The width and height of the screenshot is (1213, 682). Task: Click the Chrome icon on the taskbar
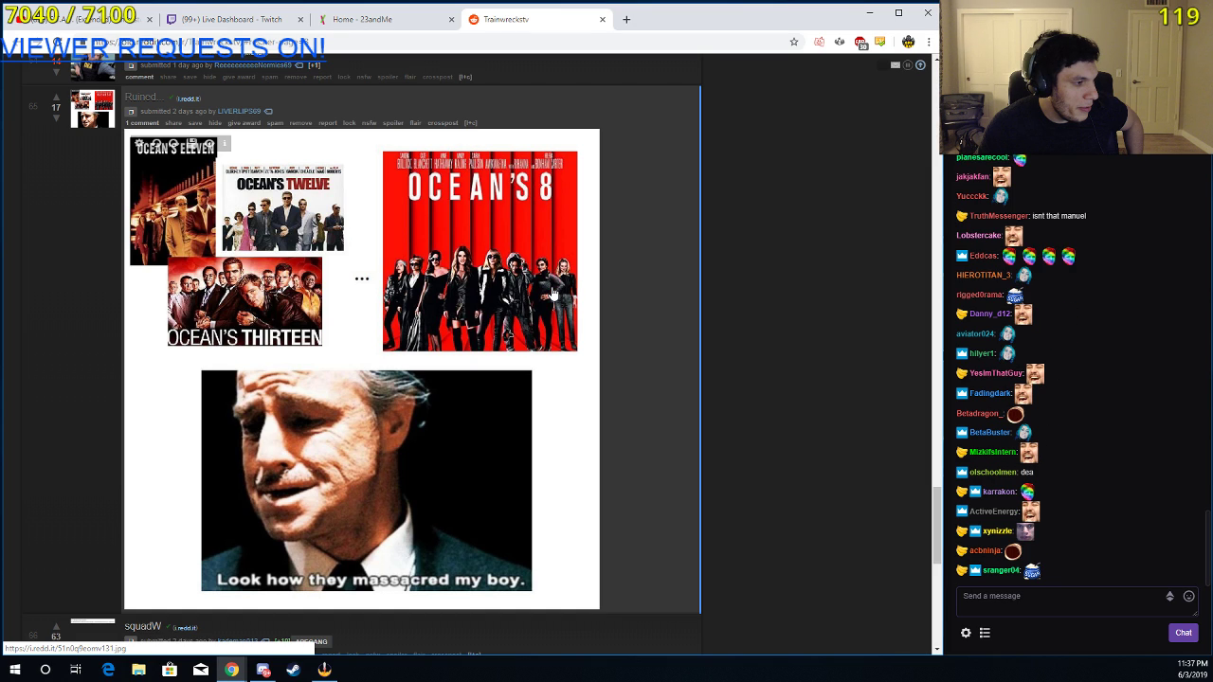point(231,670)
